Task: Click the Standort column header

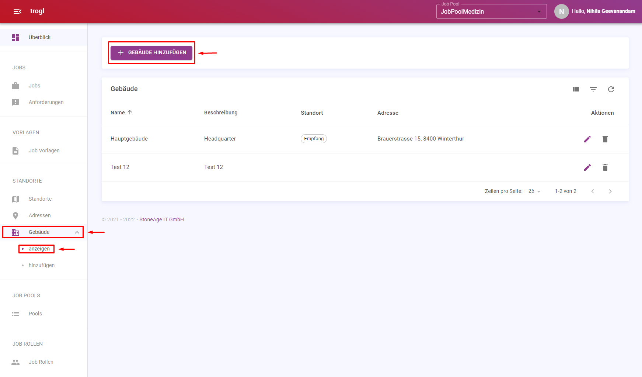Action: click(312, 113)
